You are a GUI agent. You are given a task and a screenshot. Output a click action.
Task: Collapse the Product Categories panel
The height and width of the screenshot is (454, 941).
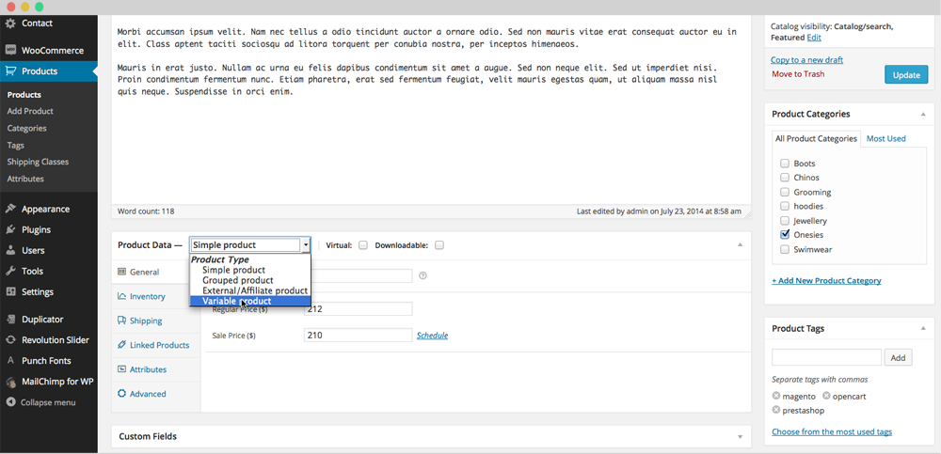click(x=922, y=114)
